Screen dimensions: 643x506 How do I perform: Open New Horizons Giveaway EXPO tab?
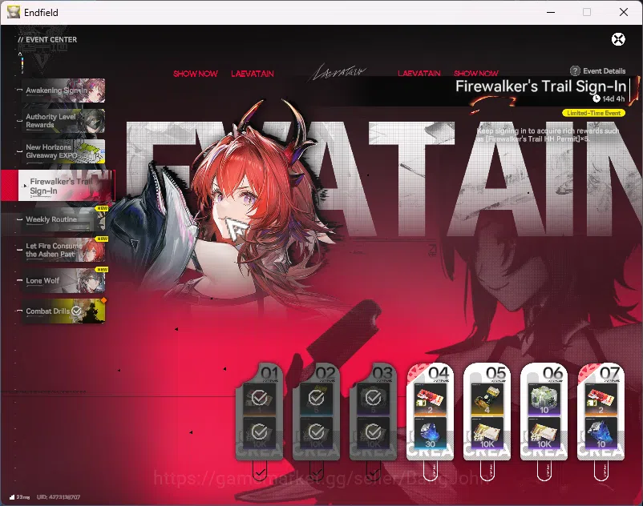coord(63,151)
